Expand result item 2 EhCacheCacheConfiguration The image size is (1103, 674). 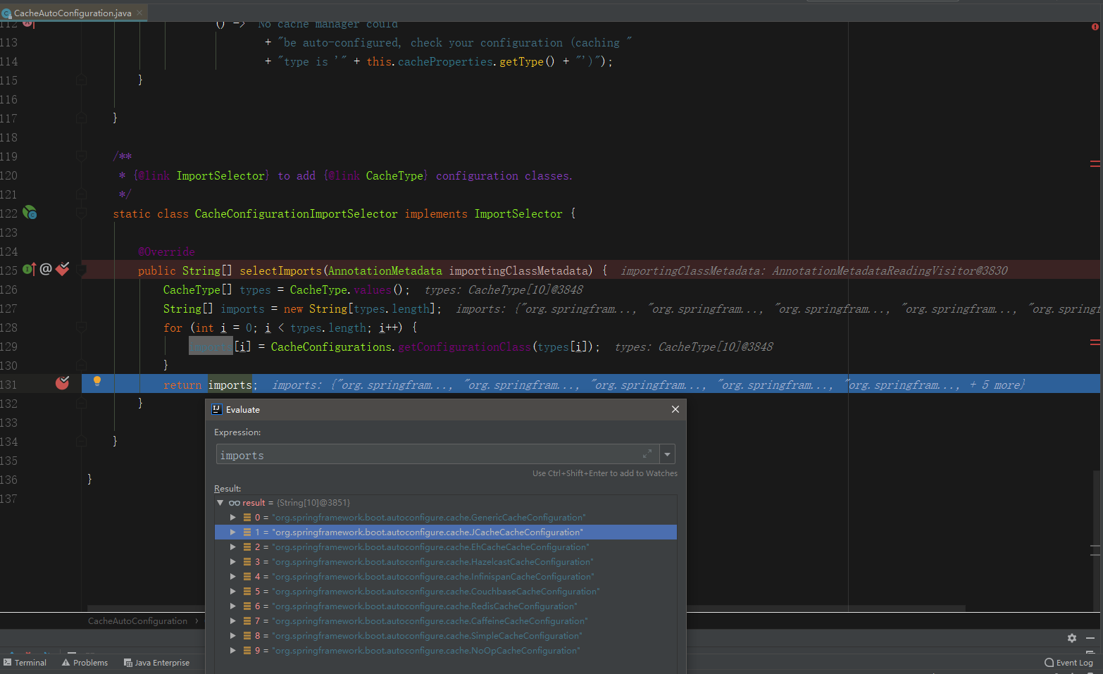[x=232, y=547]
